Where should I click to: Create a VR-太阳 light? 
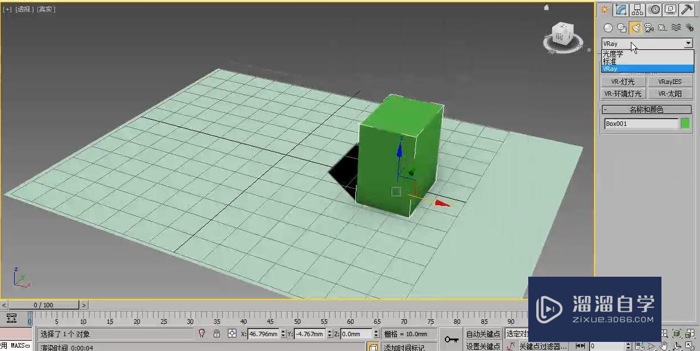pos(670,94)
